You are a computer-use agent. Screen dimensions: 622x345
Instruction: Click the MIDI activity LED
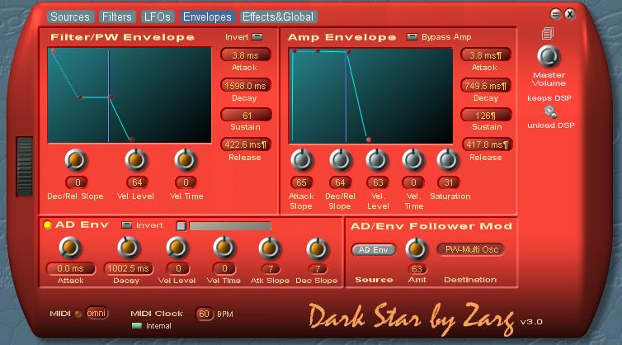pos(78,314)
